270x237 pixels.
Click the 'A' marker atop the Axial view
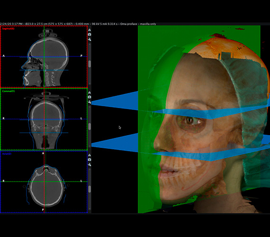(x=43, y=153)
